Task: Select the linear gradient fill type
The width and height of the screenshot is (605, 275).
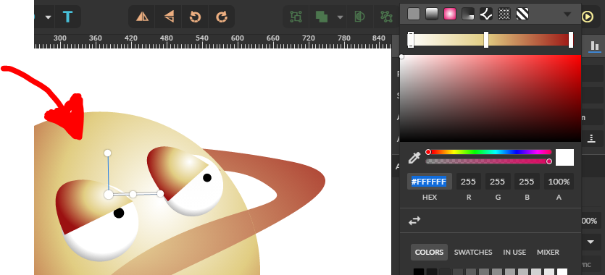Action: 432,14
